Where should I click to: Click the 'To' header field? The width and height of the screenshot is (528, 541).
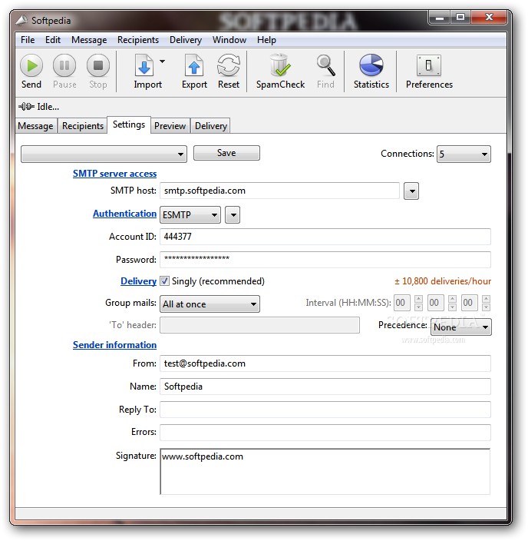259,325
